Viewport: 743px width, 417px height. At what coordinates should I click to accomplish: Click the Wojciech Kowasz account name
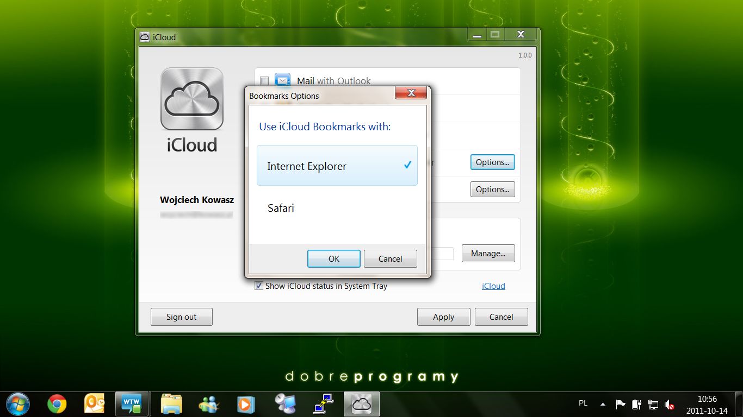(197, 200)
